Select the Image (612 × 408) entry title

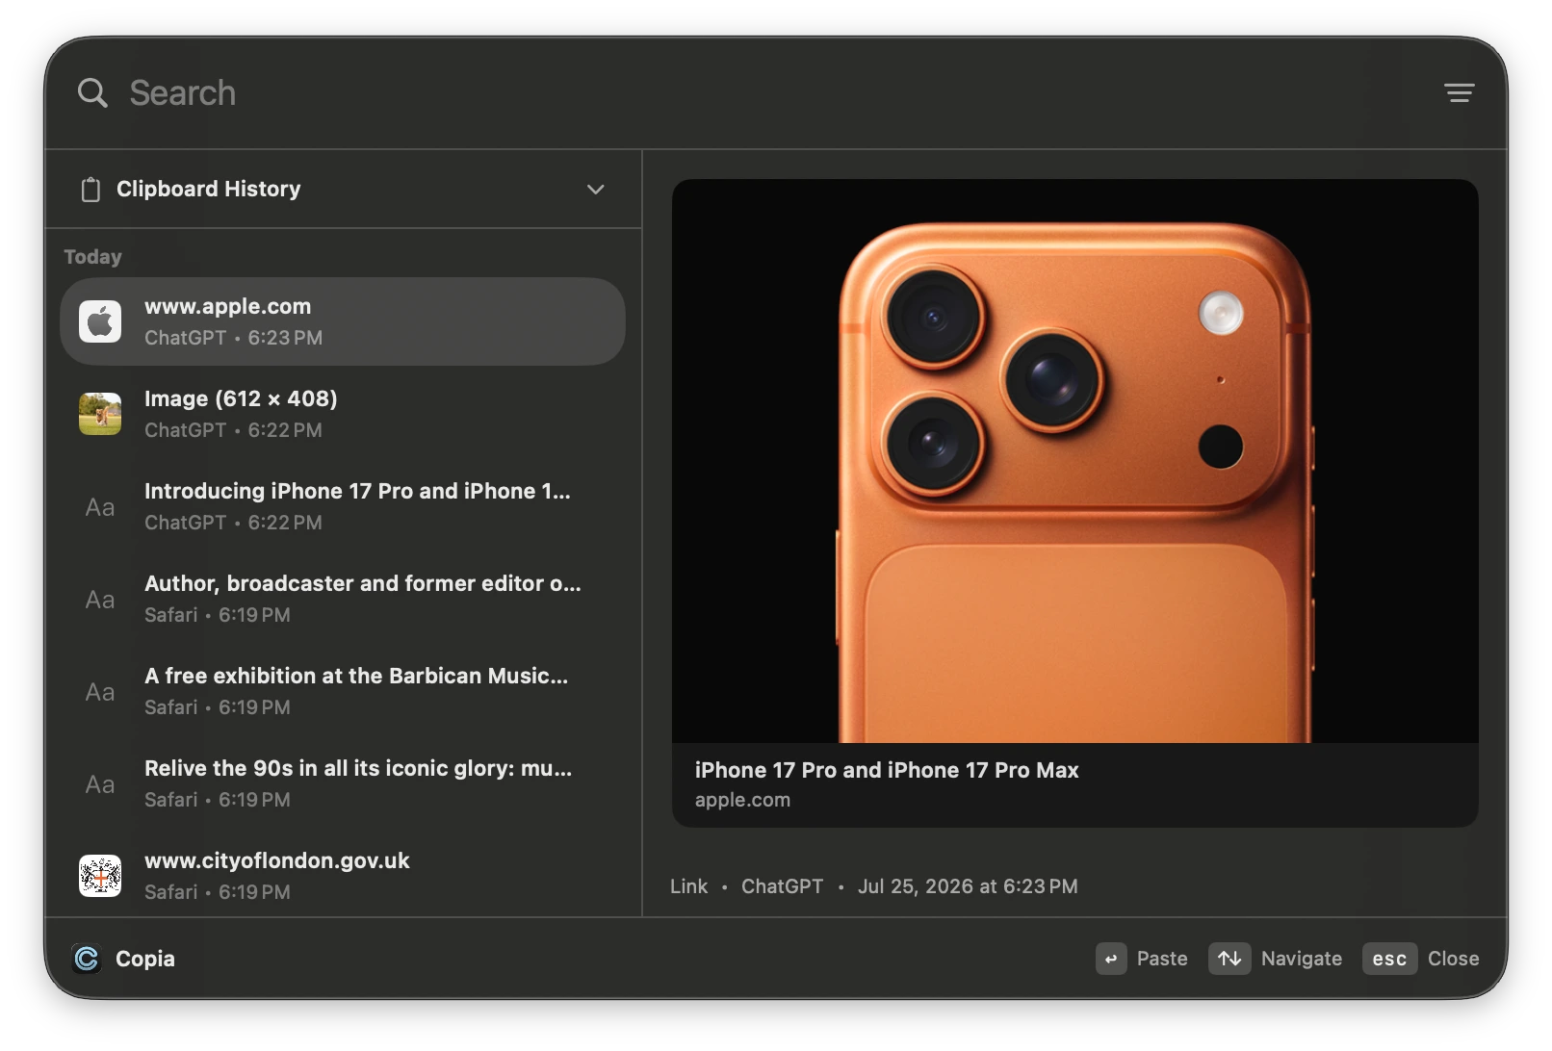(241, 398)
